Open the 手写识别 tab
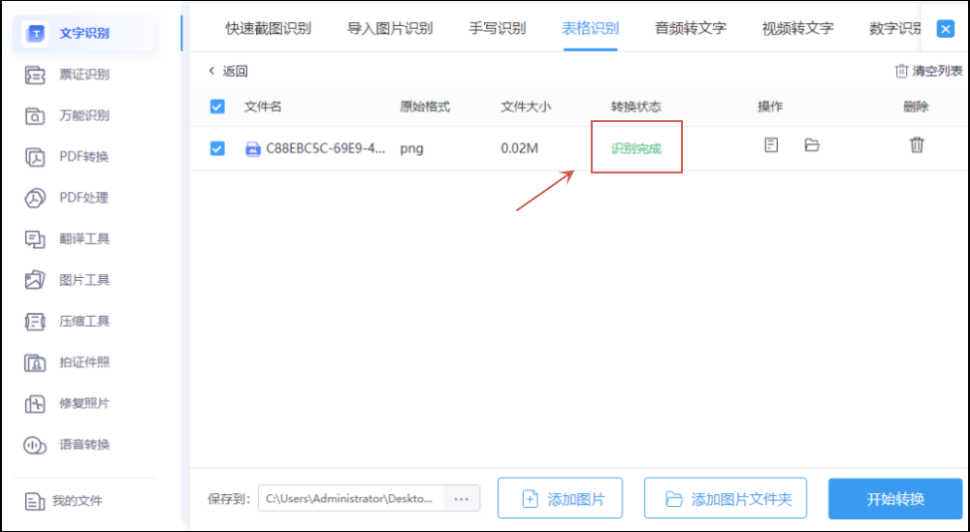Screen dimensions: 970x532 498,28
